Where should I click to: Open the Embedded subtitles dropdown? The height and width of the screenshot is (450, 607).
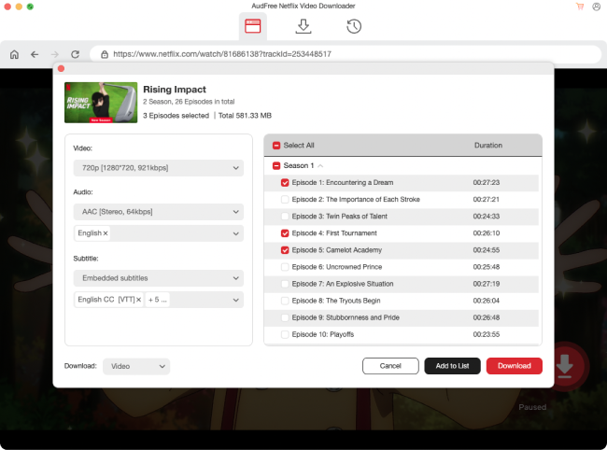tap(159, 278)
